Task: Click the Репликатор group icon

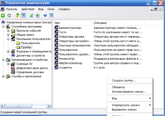Action: pyautogui.click(x=56, y=59)
